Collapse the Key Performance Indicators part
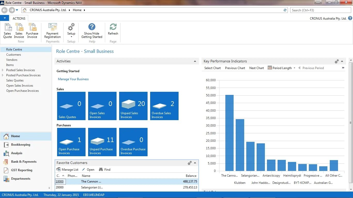The image size is (353, 198). 342,61
